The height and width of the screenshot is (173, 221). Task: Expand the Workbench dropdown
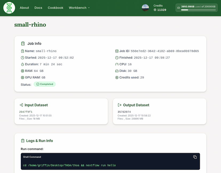79,8
